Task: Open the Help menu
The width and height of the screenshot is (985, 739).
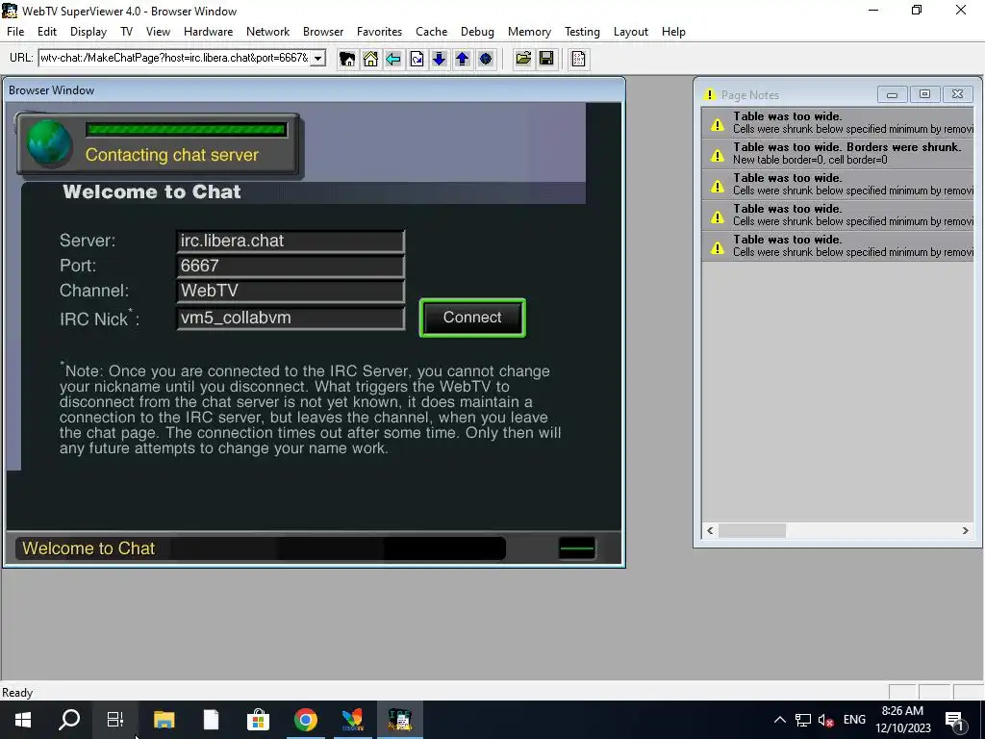Action: (673, 32)
